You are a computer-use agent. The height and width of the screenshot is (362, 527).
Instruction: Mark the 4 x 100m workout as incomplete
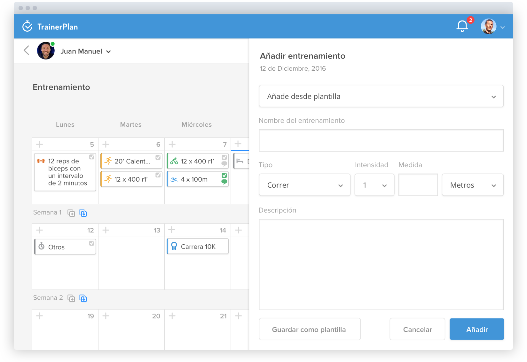pyautogui.click(x=224, y=175)
